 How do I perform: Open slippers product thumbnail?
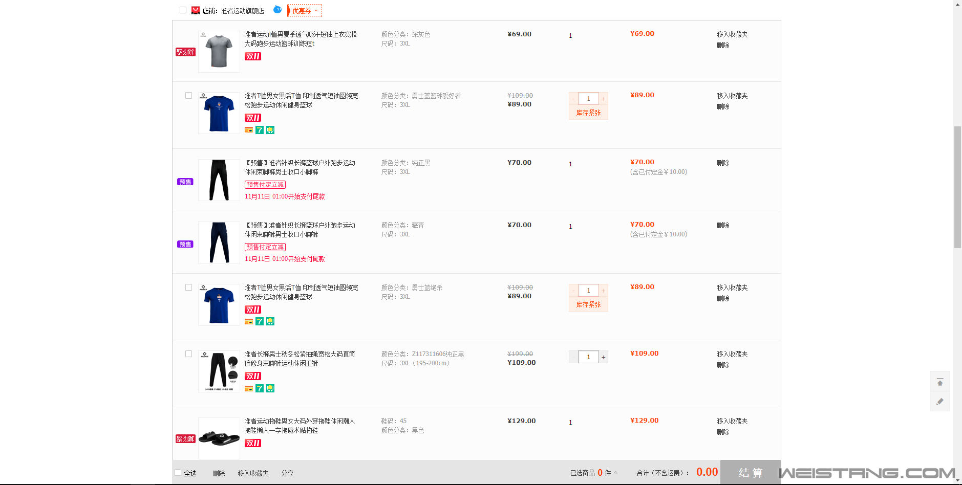click(219, 438)
